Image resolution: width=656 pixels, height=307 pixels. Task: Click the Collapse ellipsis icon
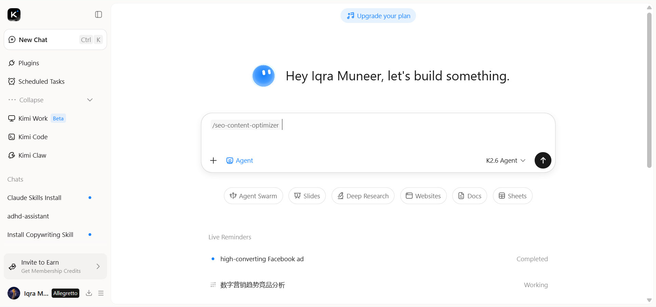tap(12, 100)
